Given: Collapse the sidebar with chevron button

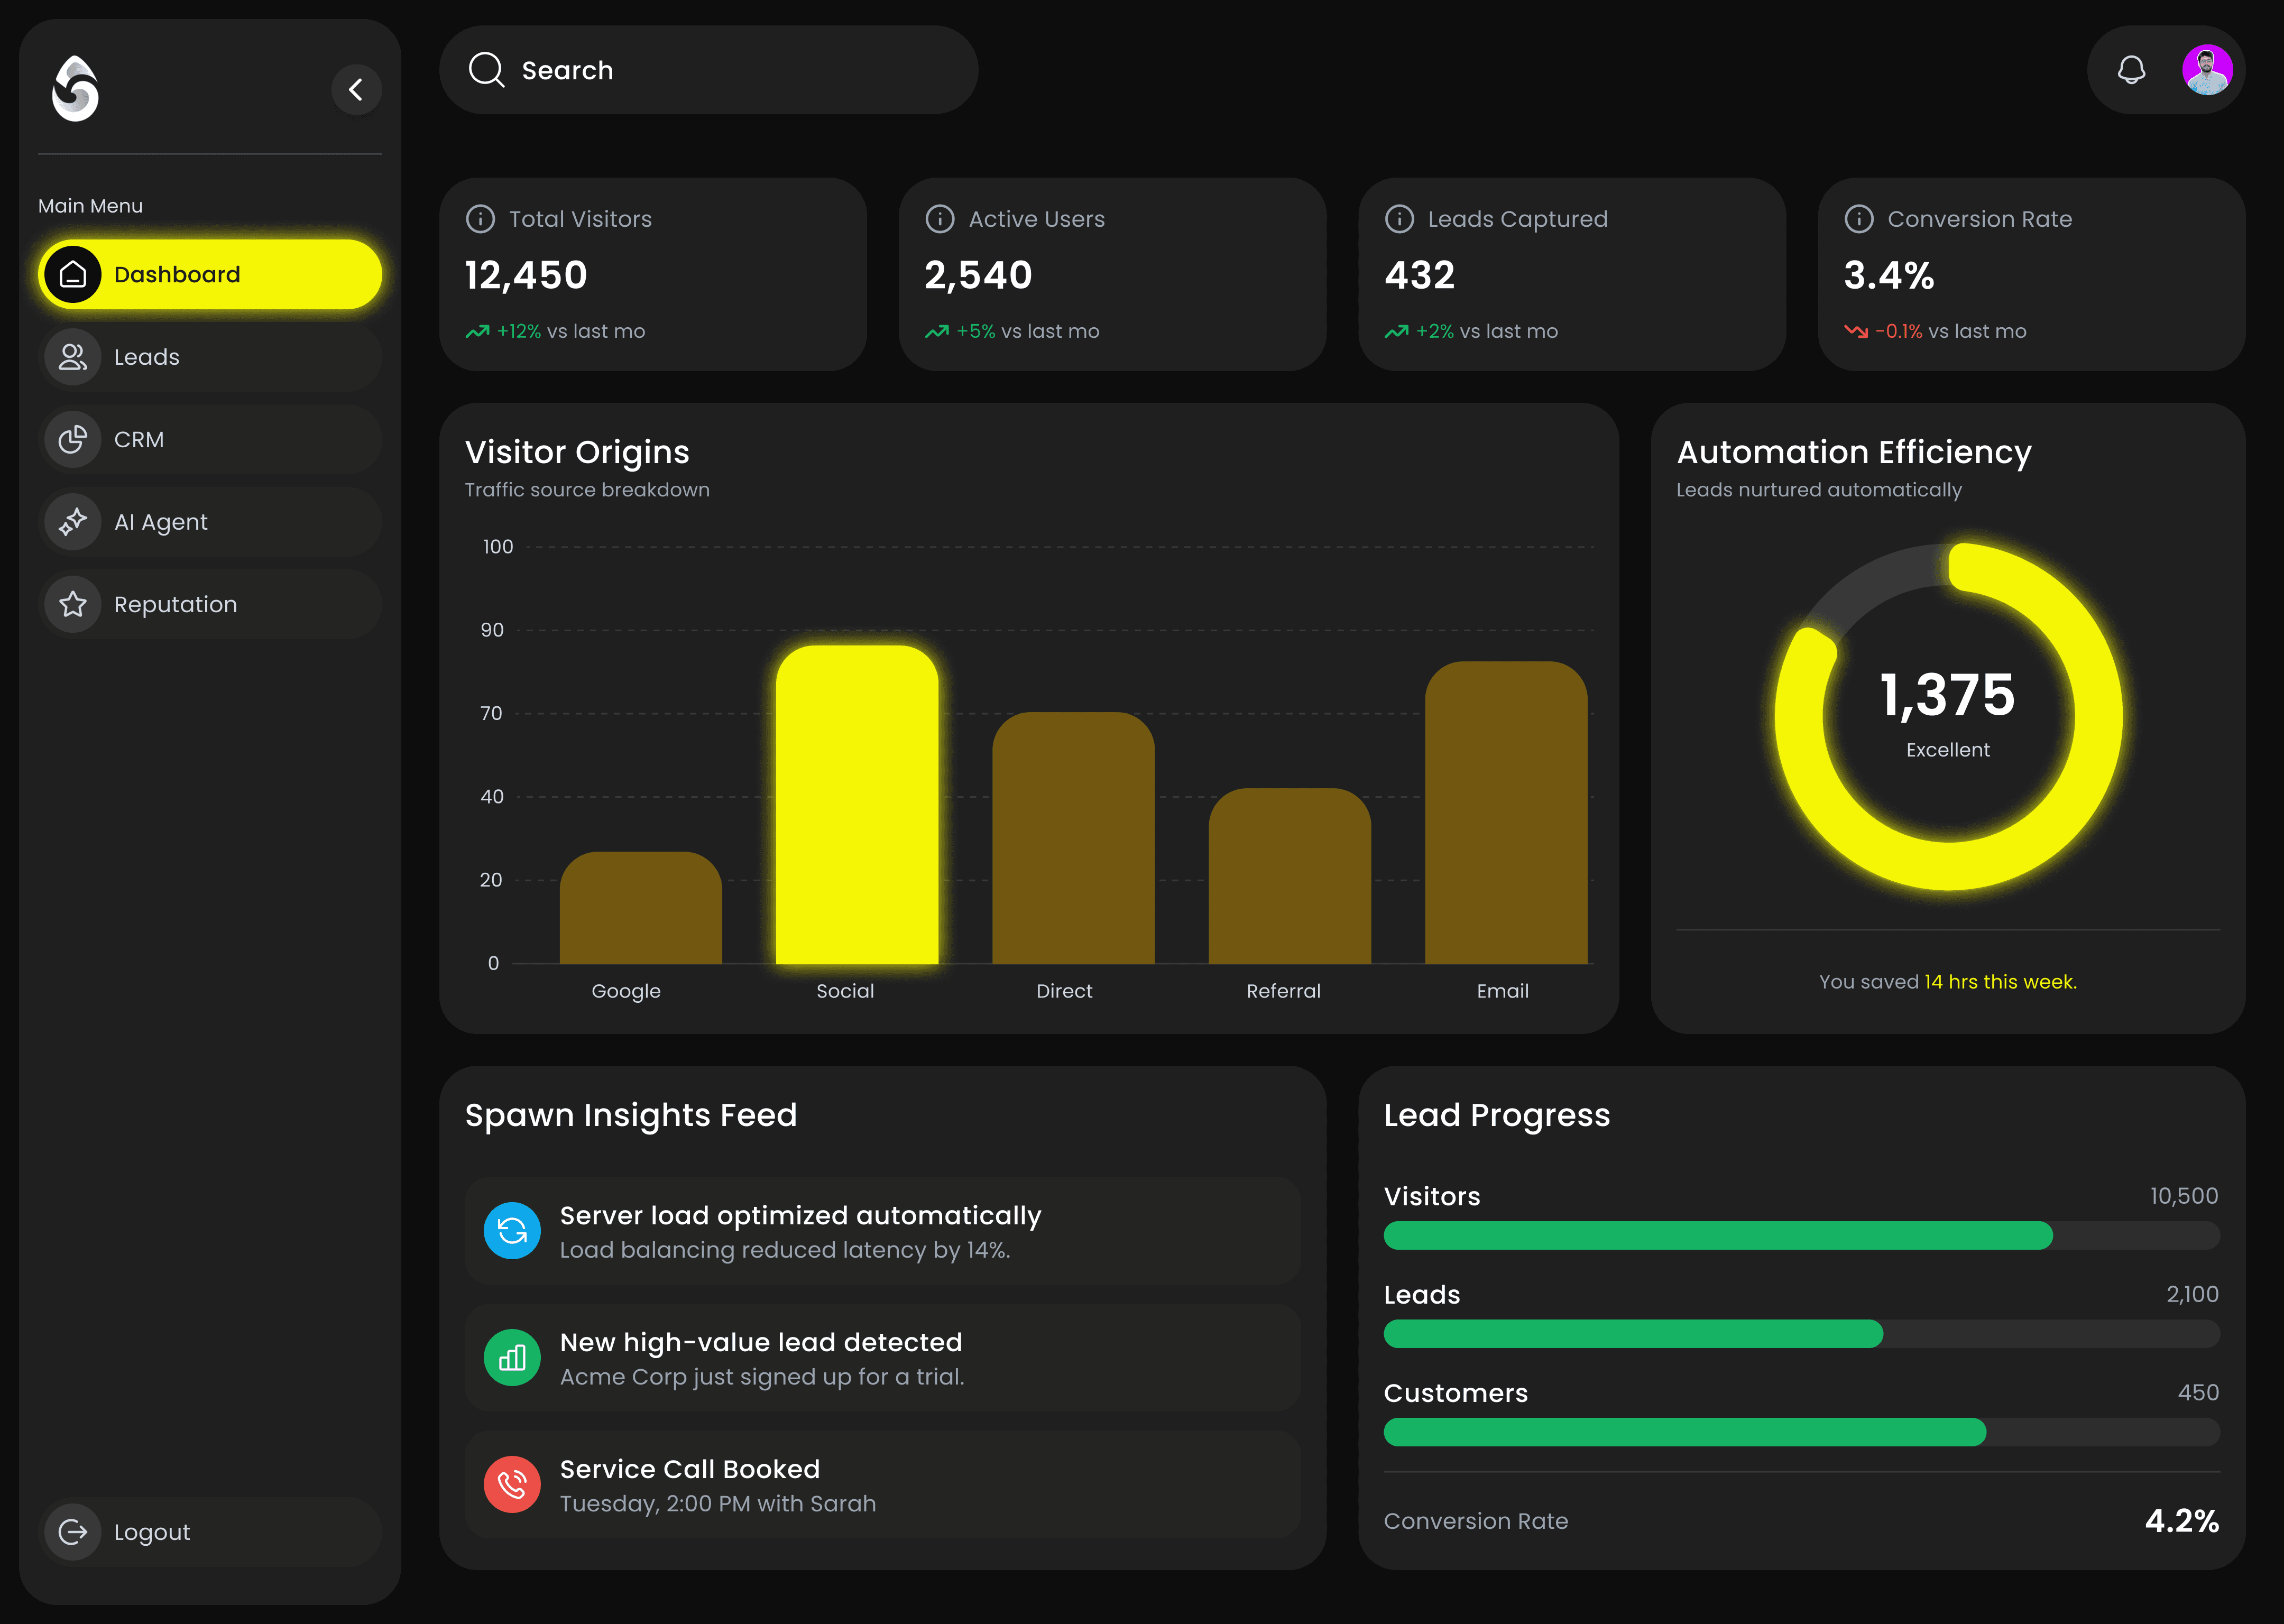Looking at the screenshot, I should click(x=356, y=90).
